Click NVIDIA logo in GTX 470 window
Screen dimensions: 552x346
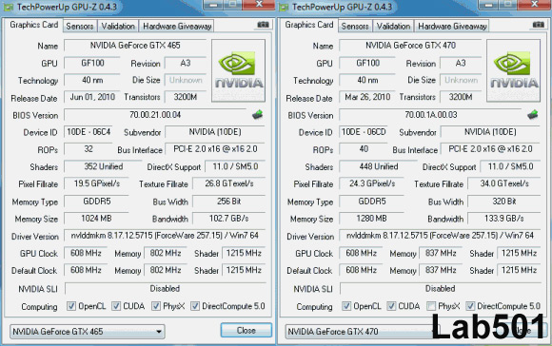pyautogui.click(x=514, y=70)
